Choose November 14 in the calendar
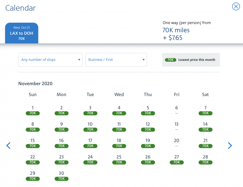Image resolution: width=243 pixels, height=187 pixels. click(x=205, y=127)
